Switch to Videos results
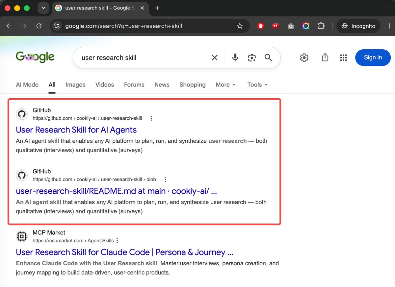 click(105, 84)
